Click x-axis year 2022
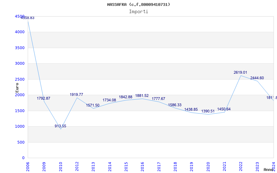 click(241, 167)
